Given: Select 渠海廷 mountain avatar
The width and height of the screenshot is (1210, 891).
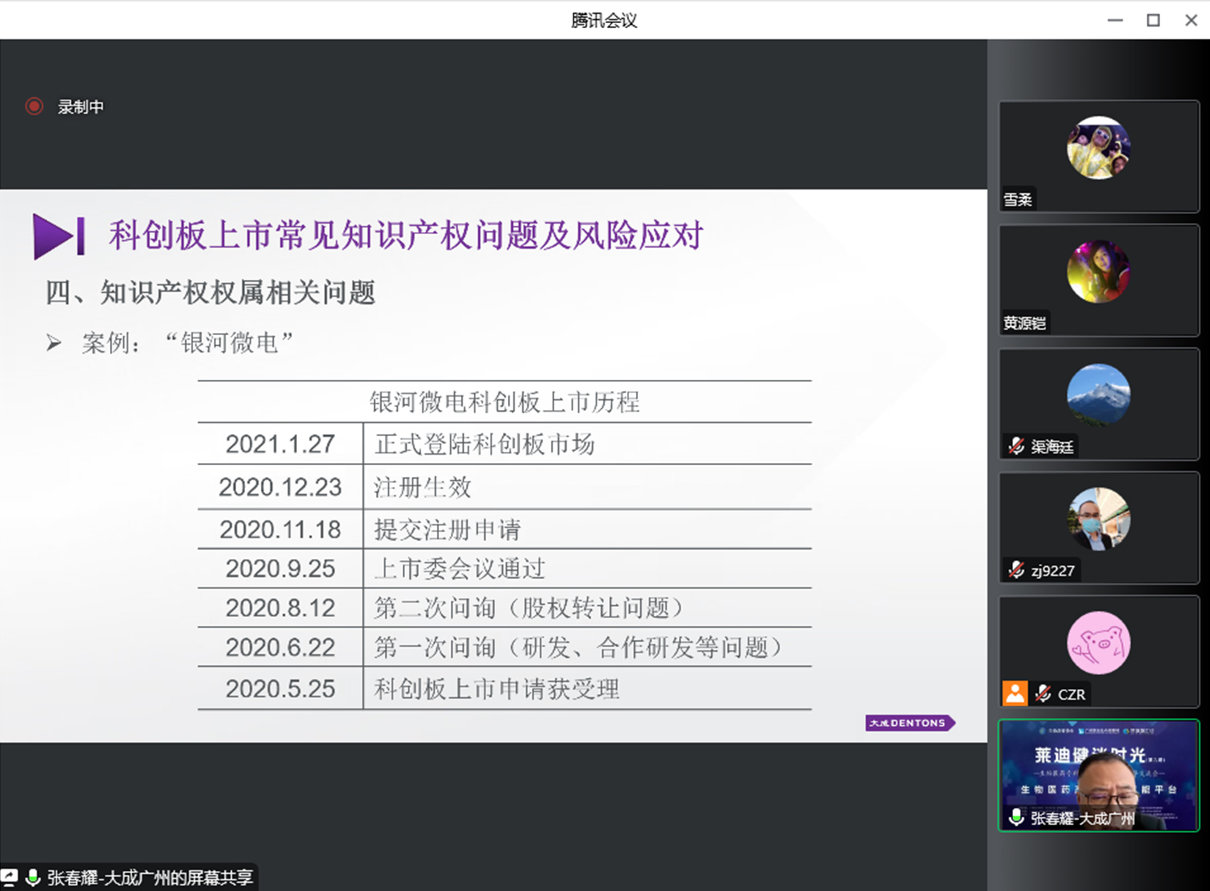Looking at the screenshot, I should coord(1099,395).
